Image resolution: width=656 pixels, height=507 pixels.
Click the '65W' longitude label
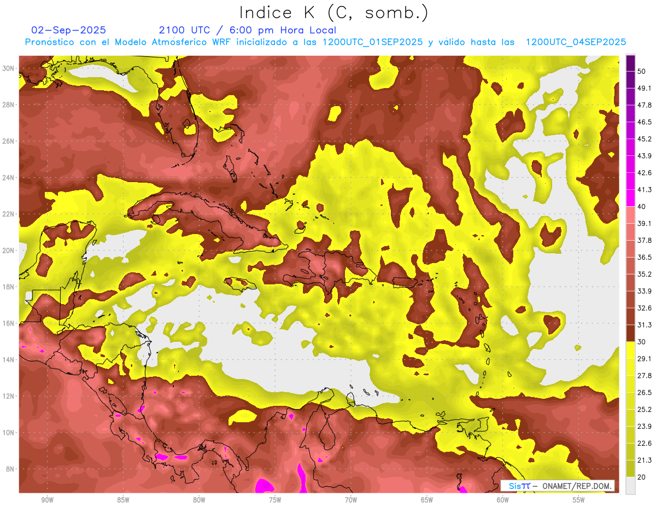coord(427,500)
